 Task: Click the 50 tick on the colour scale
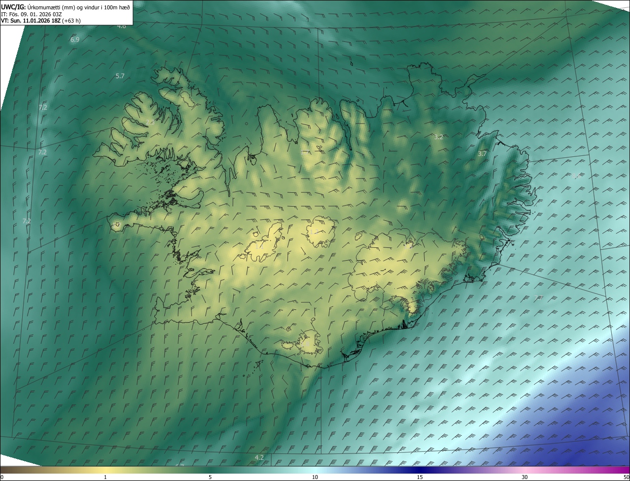(x=626, y=477)
